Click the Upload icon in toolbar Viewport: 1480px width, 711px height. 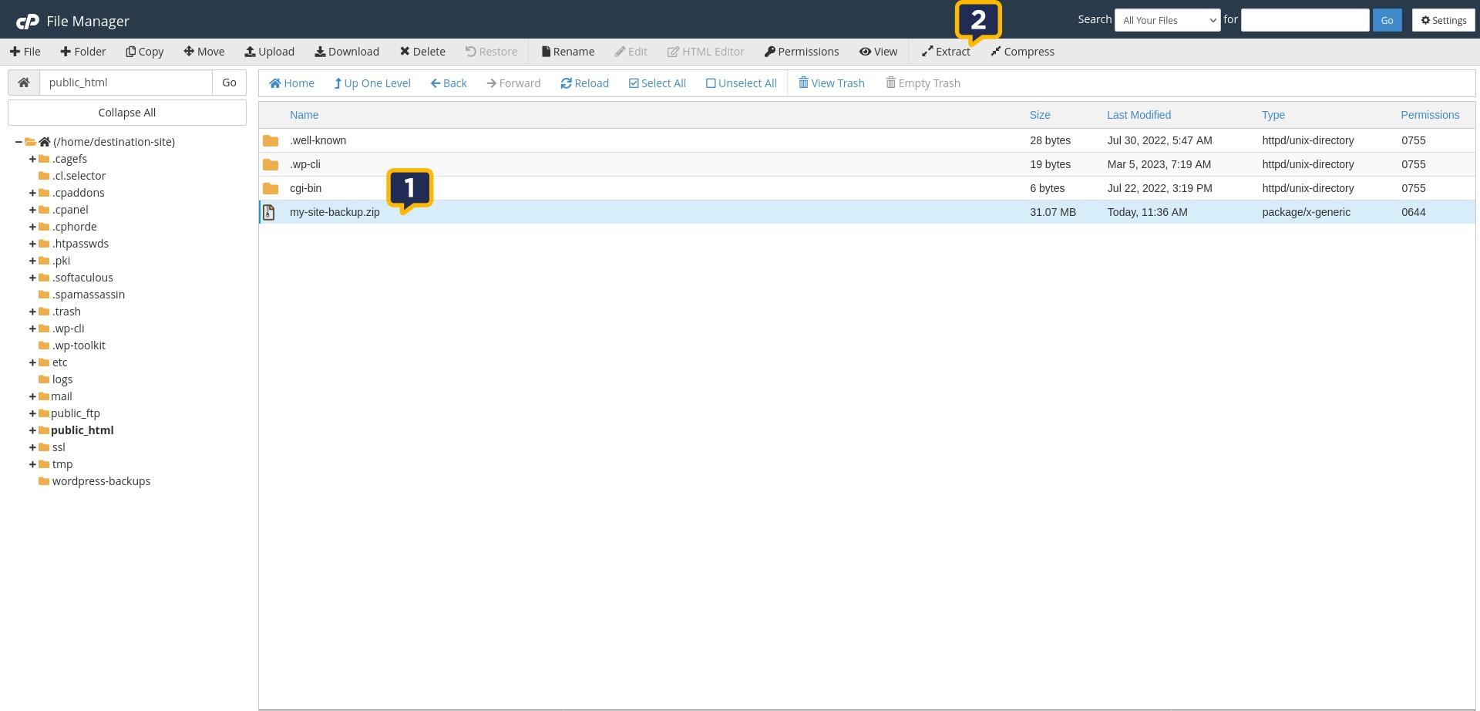(x=251, y=52)
